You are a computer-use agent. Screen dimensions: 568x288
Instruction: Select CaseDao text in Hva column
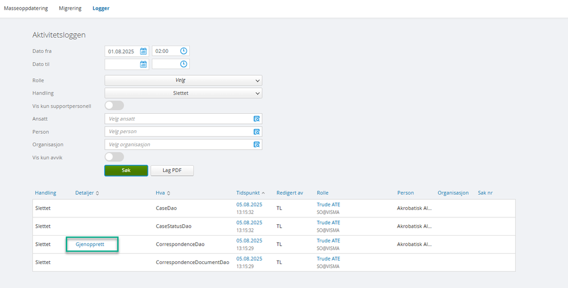coord(166,208)
